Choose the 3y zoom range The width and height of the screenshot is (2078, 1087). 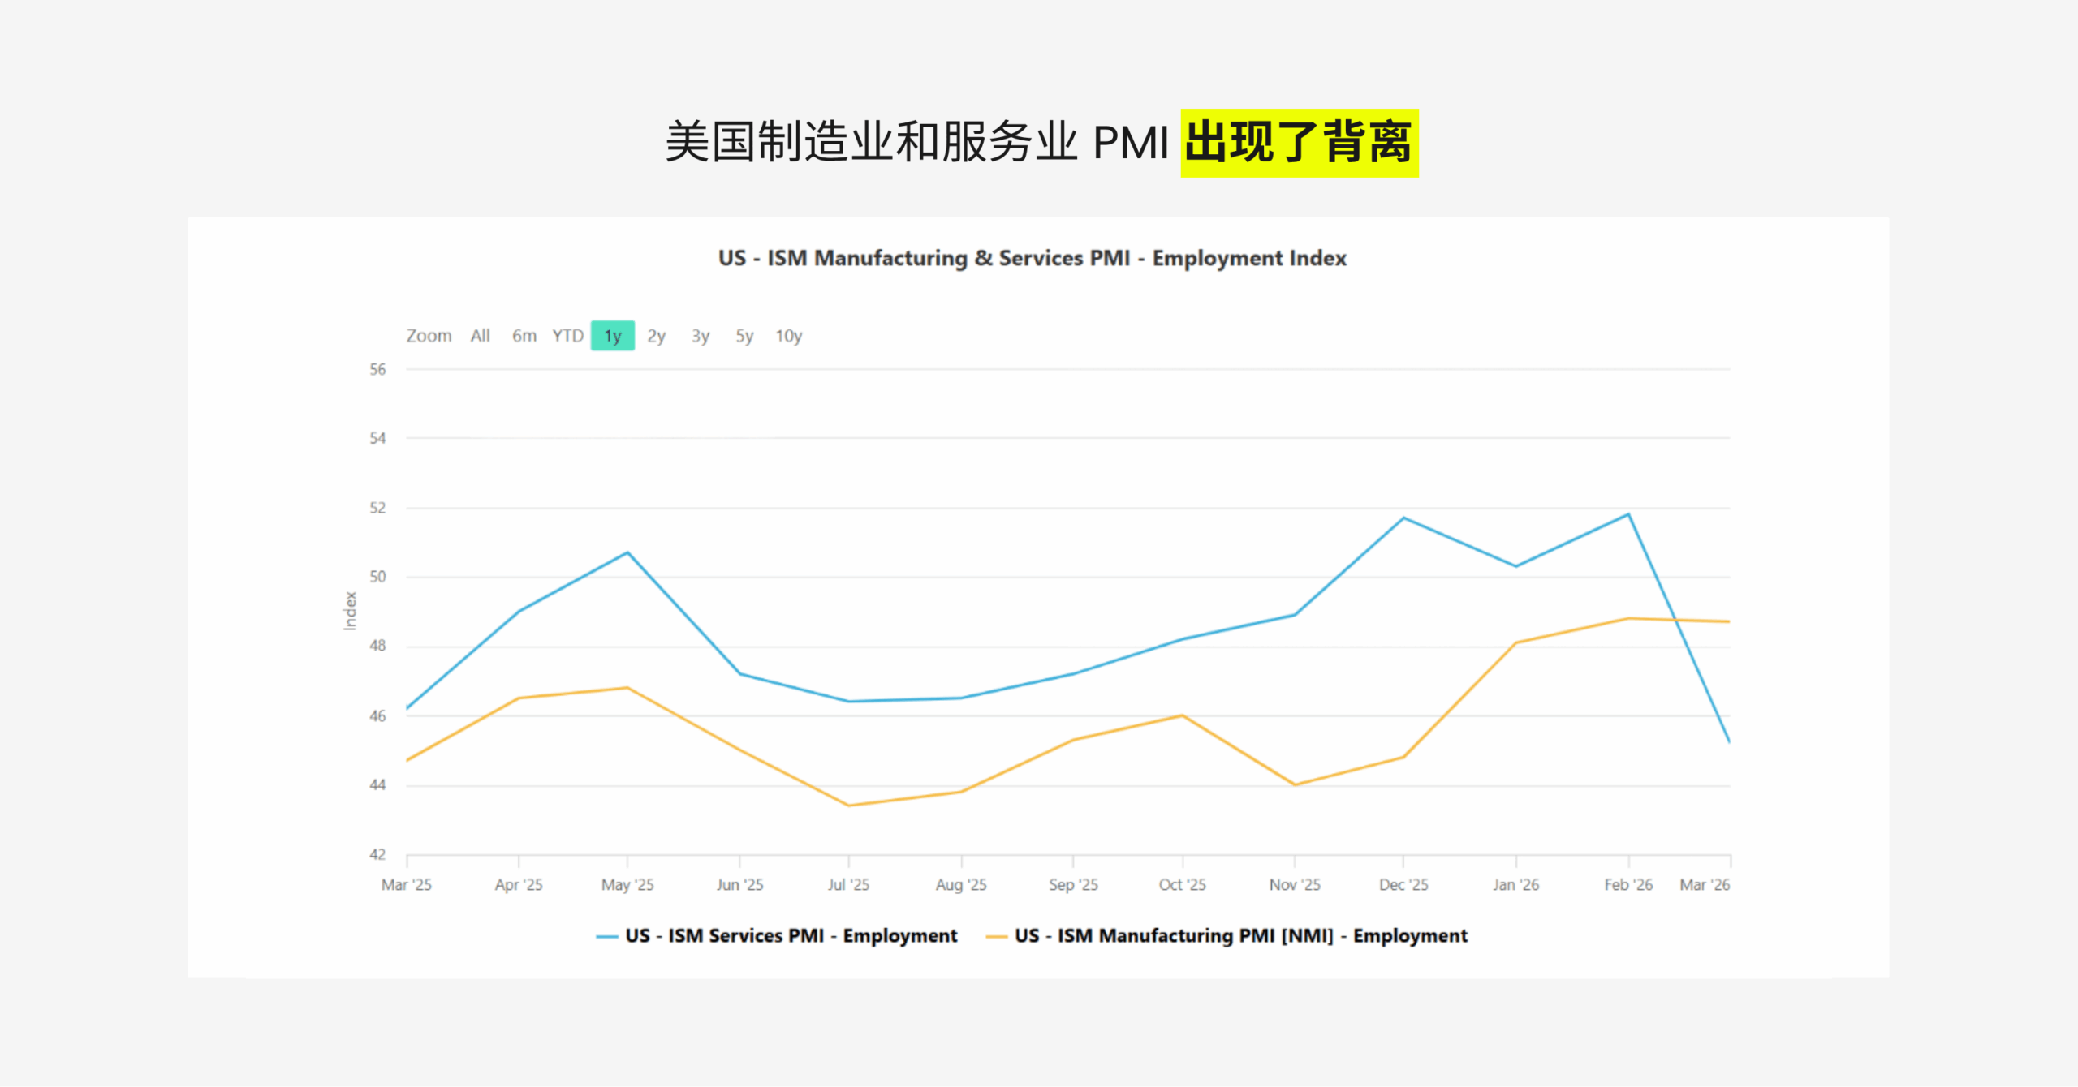pos(700,336)
